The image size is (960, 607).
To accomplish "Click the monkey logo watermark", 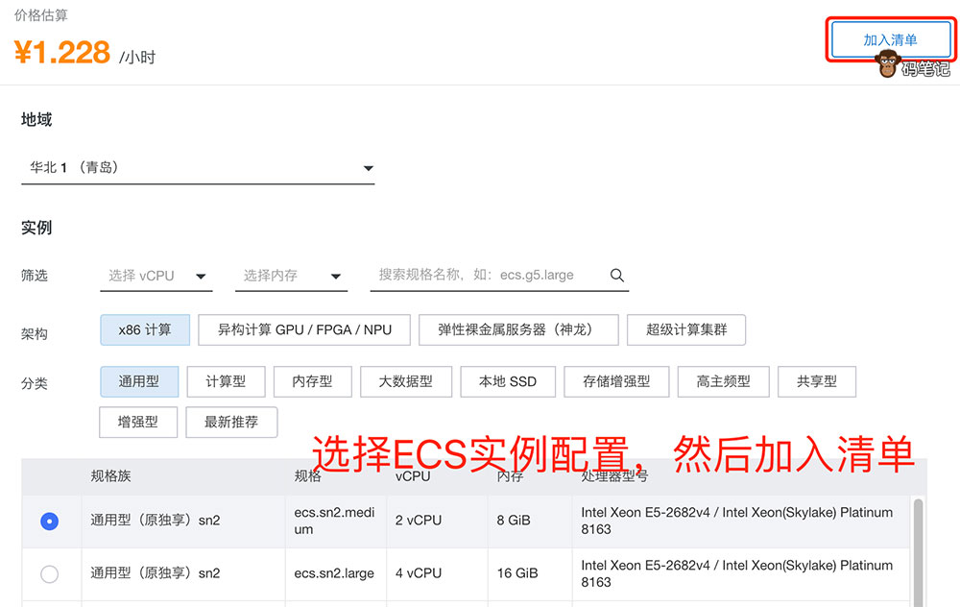I will [888, 66].
